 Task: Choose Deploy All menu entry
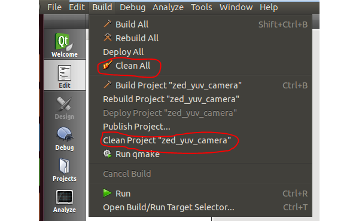(x=200, y=52)
